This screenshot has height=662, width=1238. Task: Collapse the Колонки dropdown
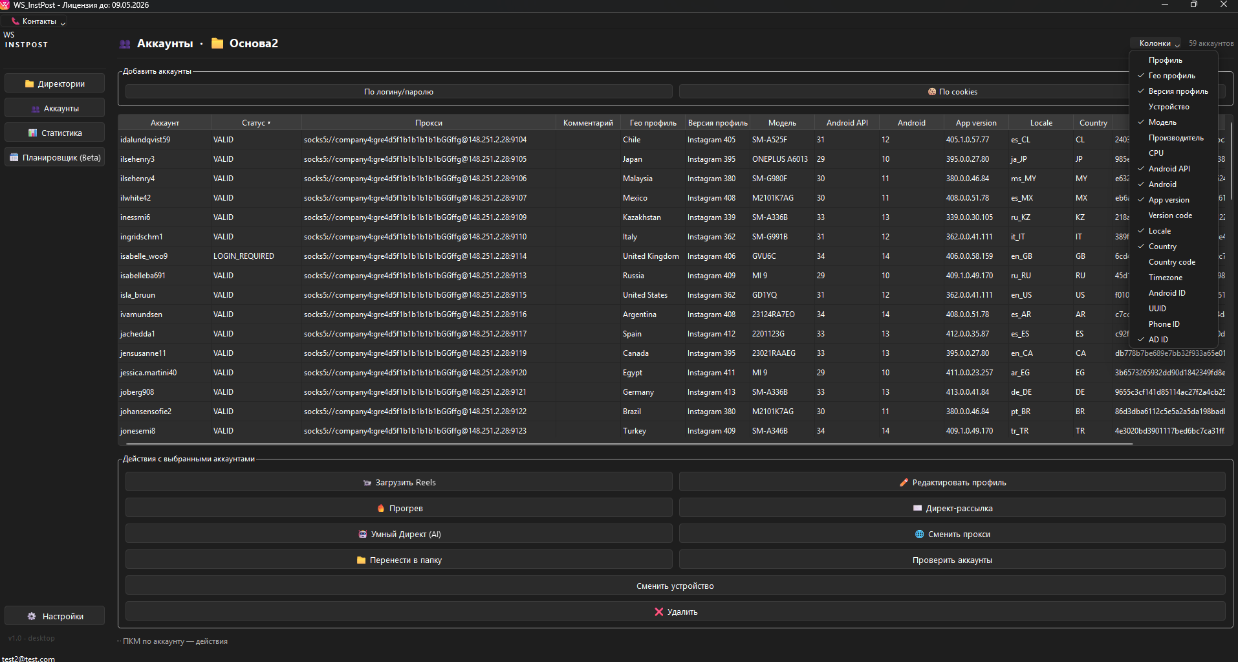(x=1158, y=43)
